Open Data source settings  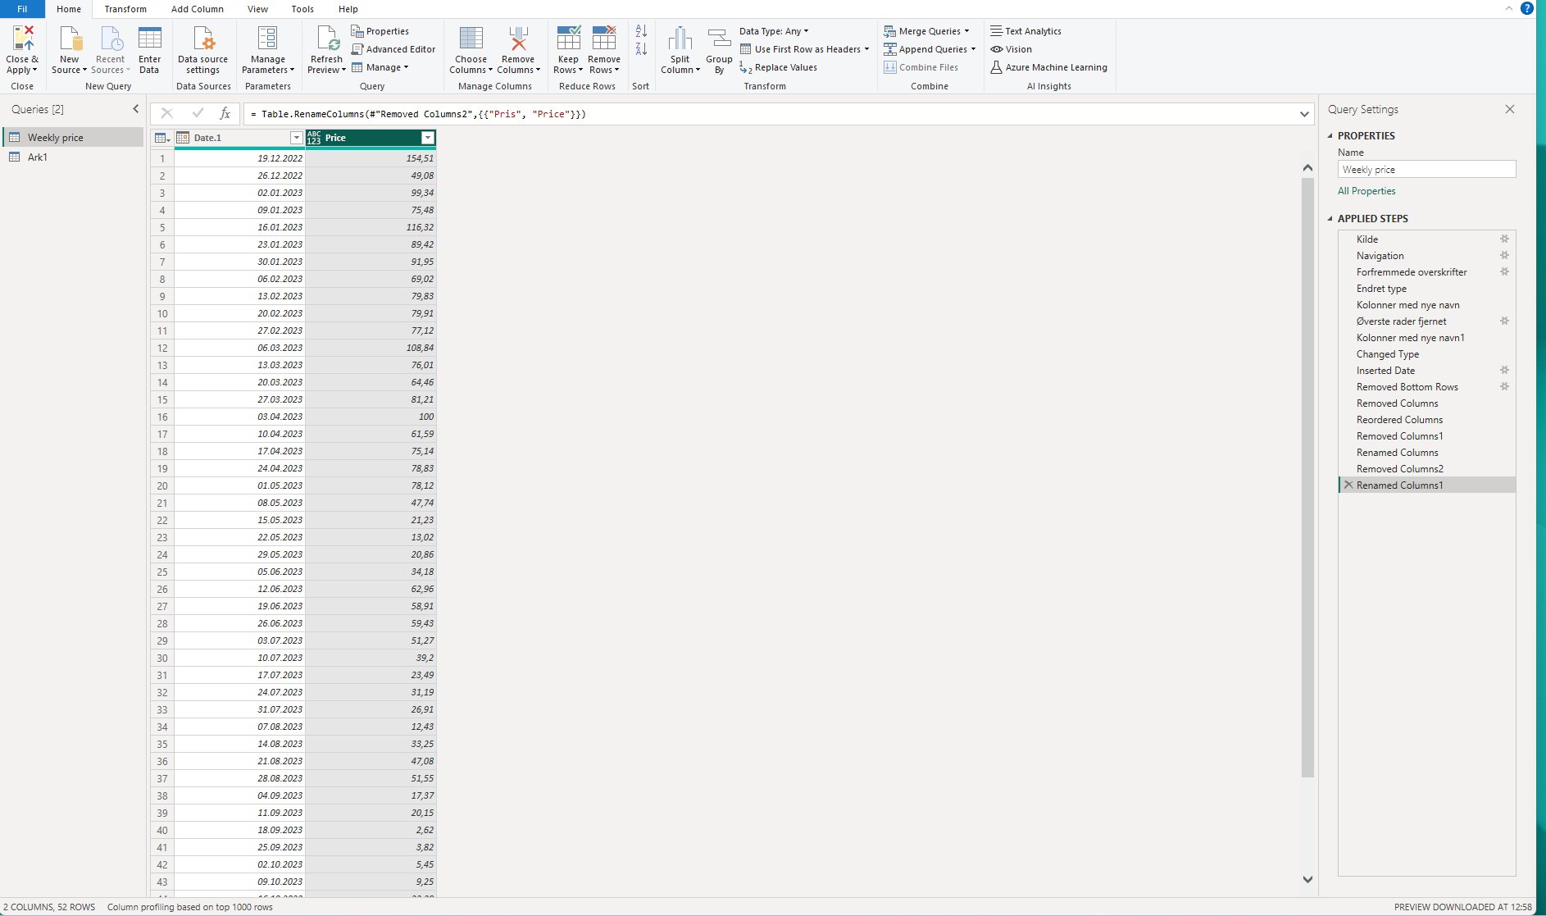click(203, 49)
